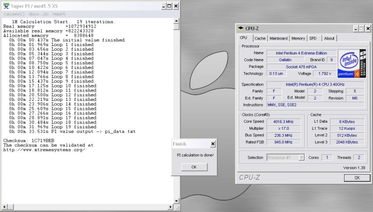
Task: Click the Cores value '1'
Action: click(x=327, y=158)
